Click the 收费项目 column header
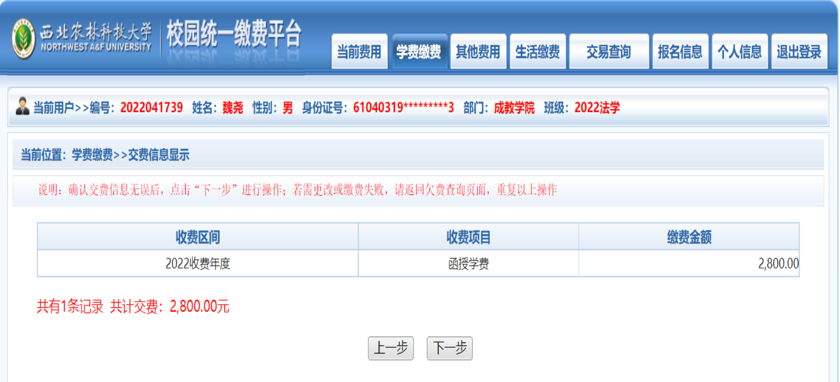The width and height of the screenshot is (840, 382). click(x=468, y=237)
